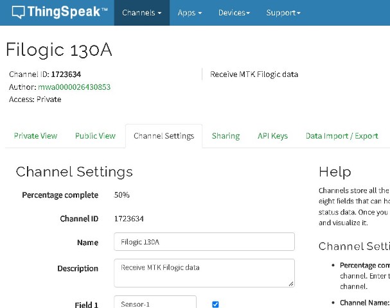Click the Description text area

tap(204, 272)
